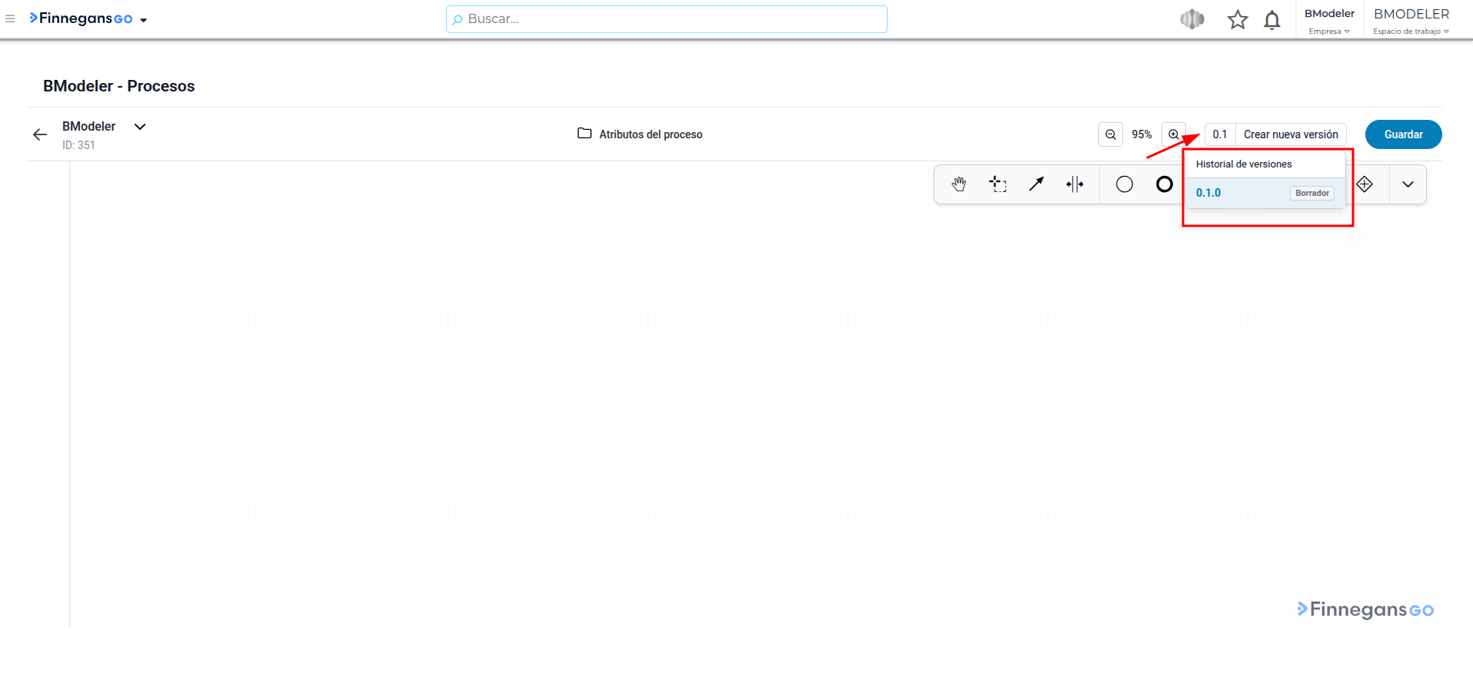Add an end event (thick circle)
The width and height of the screenshot is (1473, 696).
(1165, 184)
